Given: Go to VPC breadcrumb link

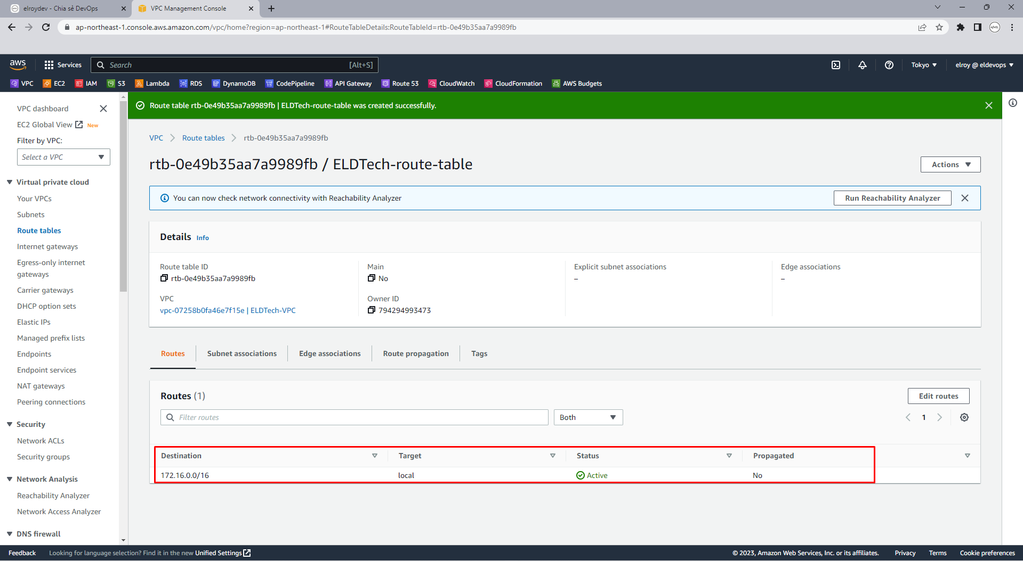Looking at the screenshot, I should pyautogui.click(x=156, y=138).
